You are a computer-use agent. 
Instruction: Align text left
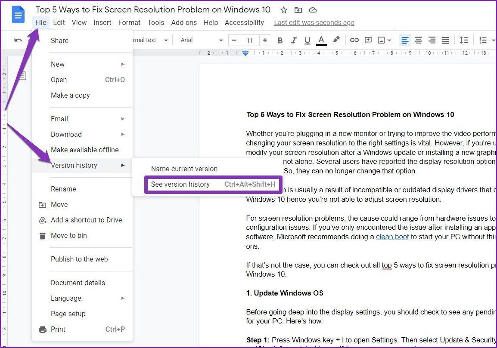[405, 40]
